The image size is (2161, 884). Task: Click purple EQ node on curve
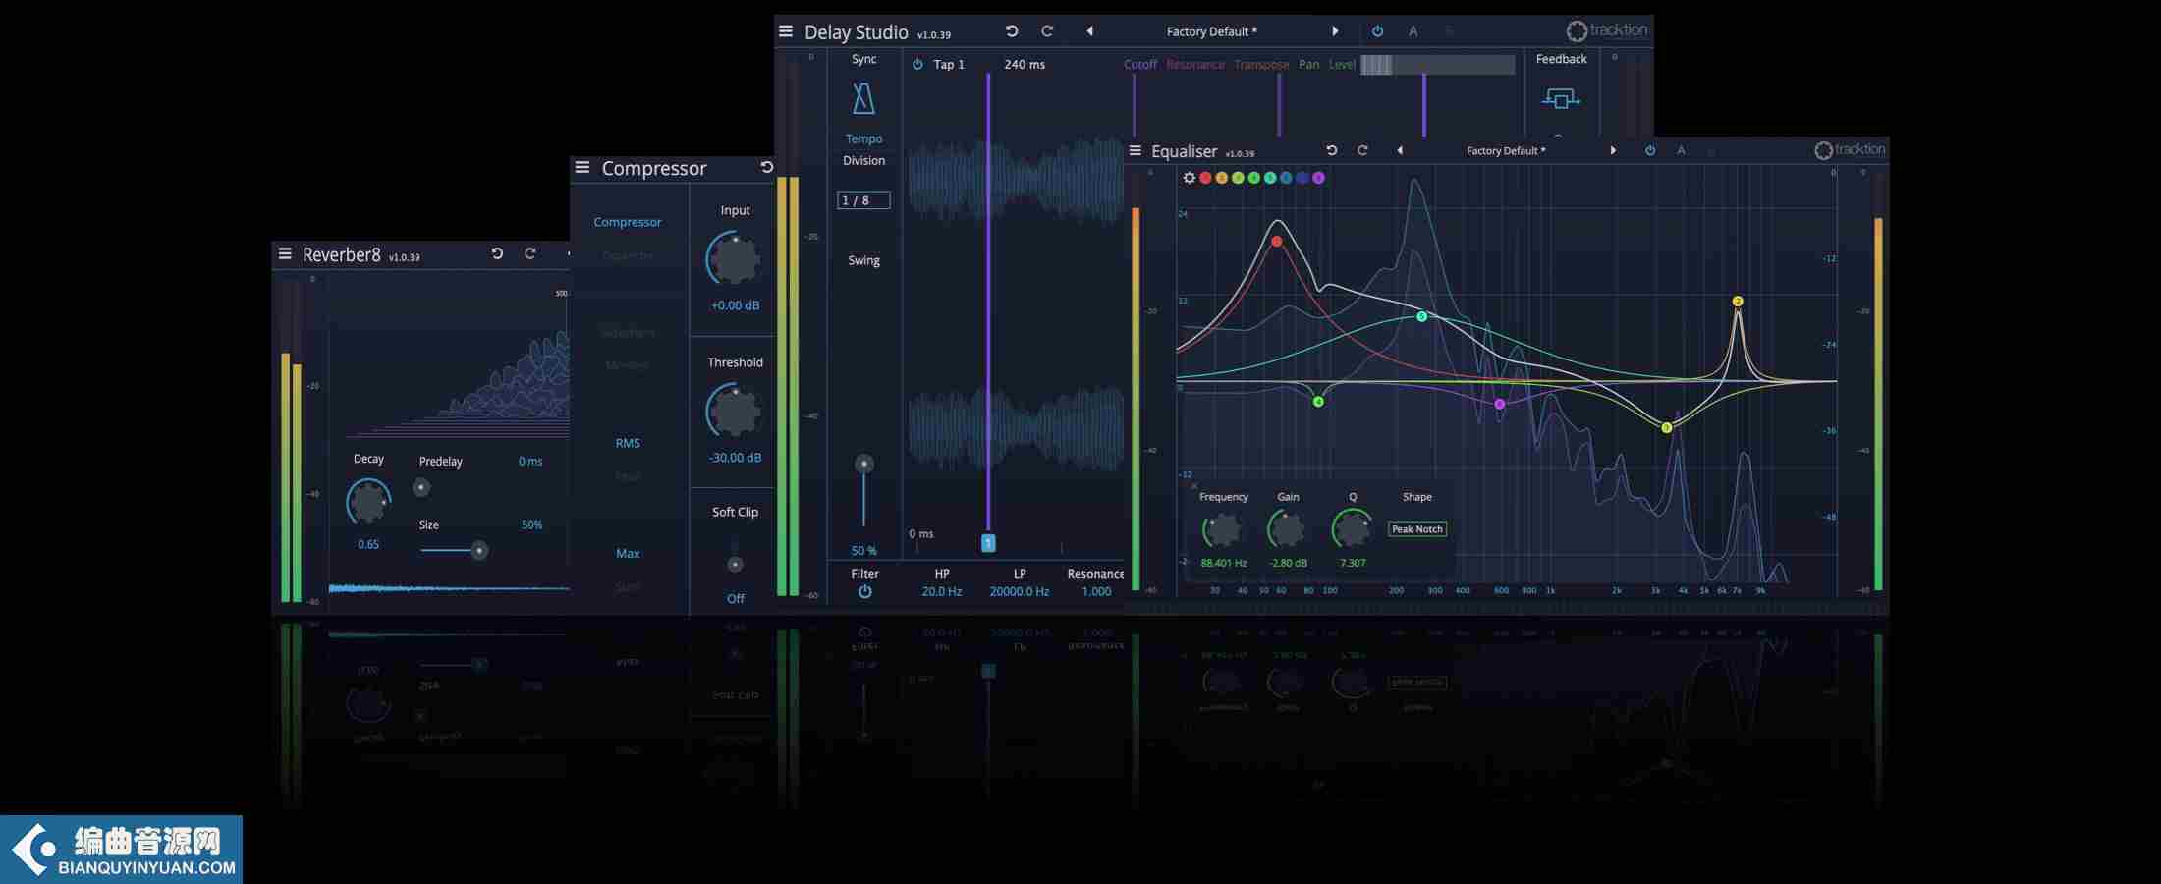click(x=1499, y=404)
